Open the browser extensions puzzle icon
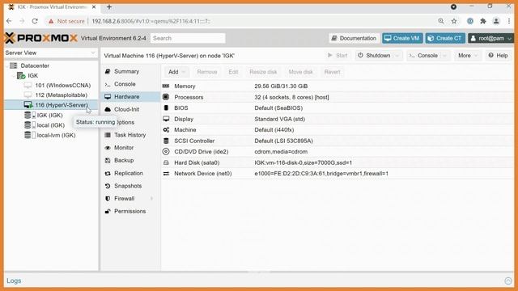518x291 pixels. (x=483, y=21)
